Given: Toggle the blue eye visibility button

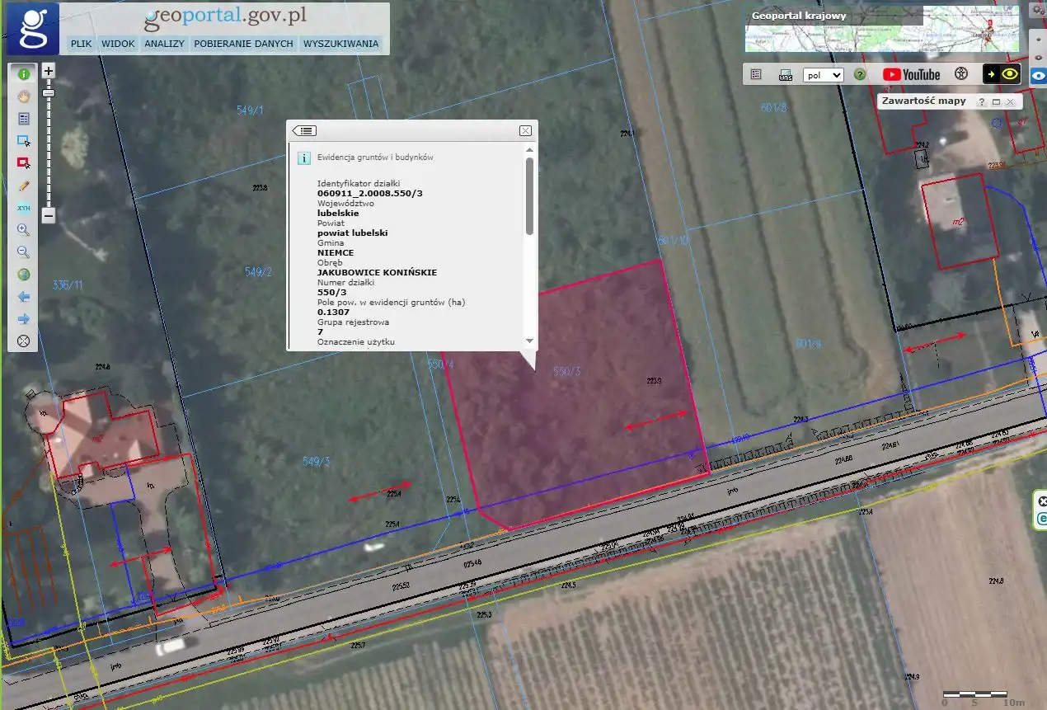Looking at the screenshot, I should (x=1038, y=75).
